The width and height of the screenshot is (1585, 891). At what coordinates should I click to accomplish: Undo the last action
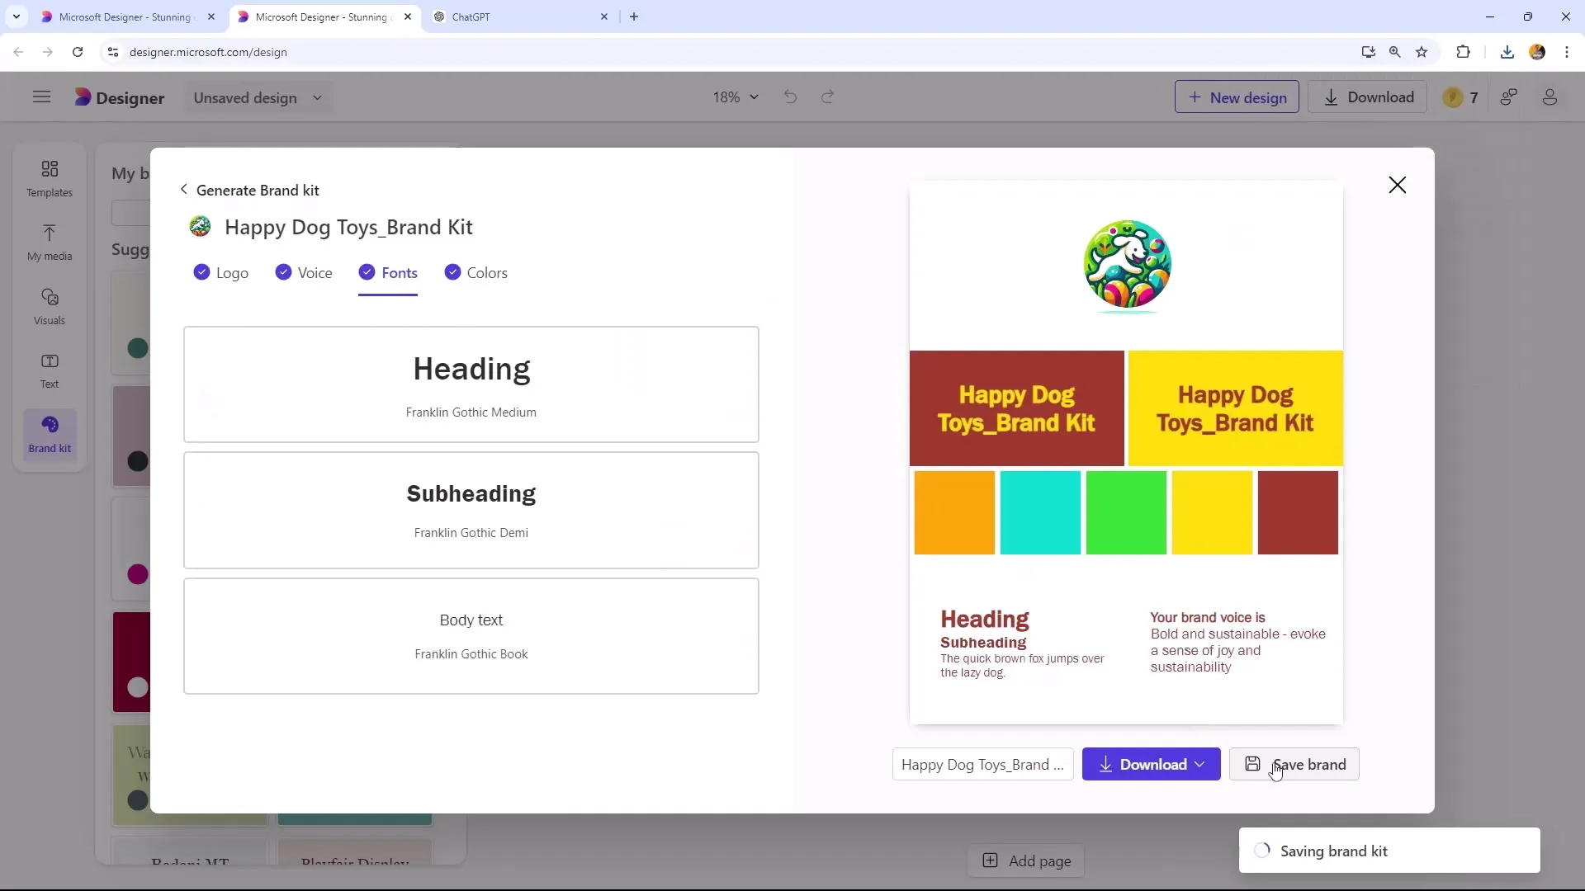(790, 97)
